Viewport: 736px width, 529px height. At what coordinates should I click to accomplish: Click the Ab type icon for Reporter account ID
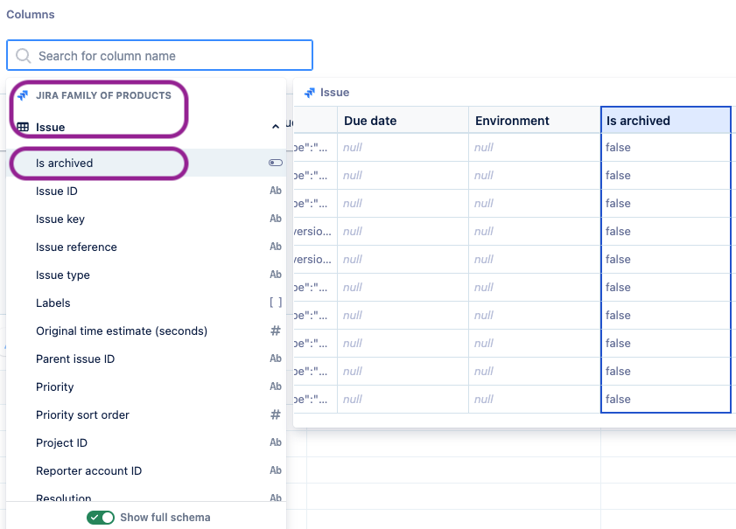pos(276,470)
